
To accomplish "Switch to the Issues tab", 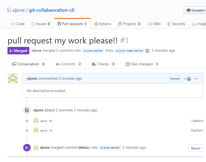I will coord(41,24).
